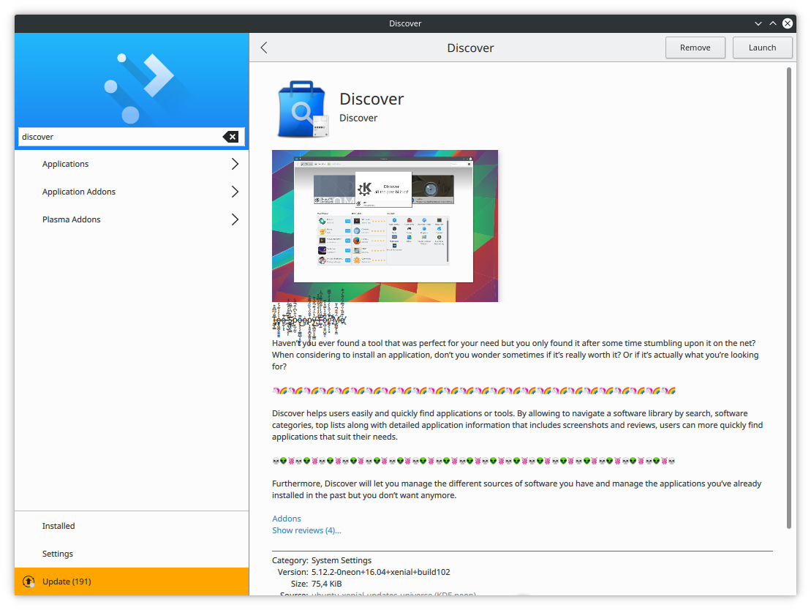811x610 pixels.
Task: Open Show reviews (4) link
Action: [306, 530]
